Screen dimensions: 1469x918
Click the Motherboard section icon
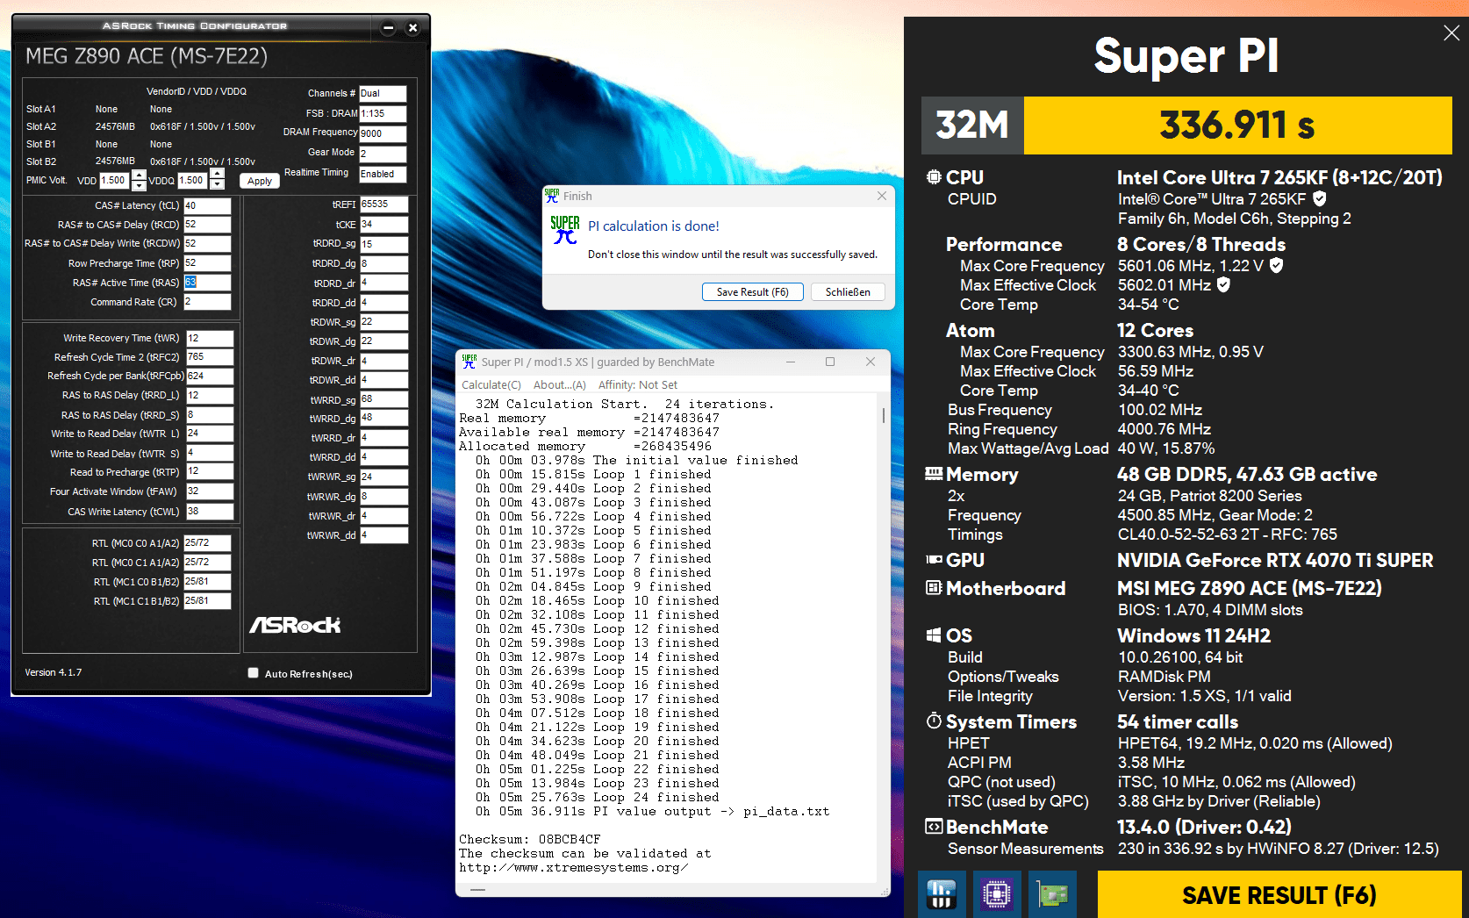[934, 588]
